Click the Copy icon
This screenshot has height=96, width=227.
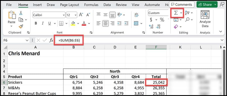click(21, 20)
